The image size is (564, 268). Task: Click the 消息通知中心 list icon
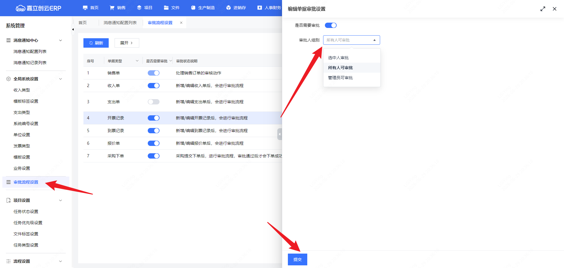(x=9, y=40)
